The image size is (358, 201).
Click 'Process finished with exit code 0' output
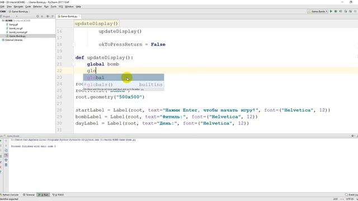pyautogui.click(x=34, y=146)
